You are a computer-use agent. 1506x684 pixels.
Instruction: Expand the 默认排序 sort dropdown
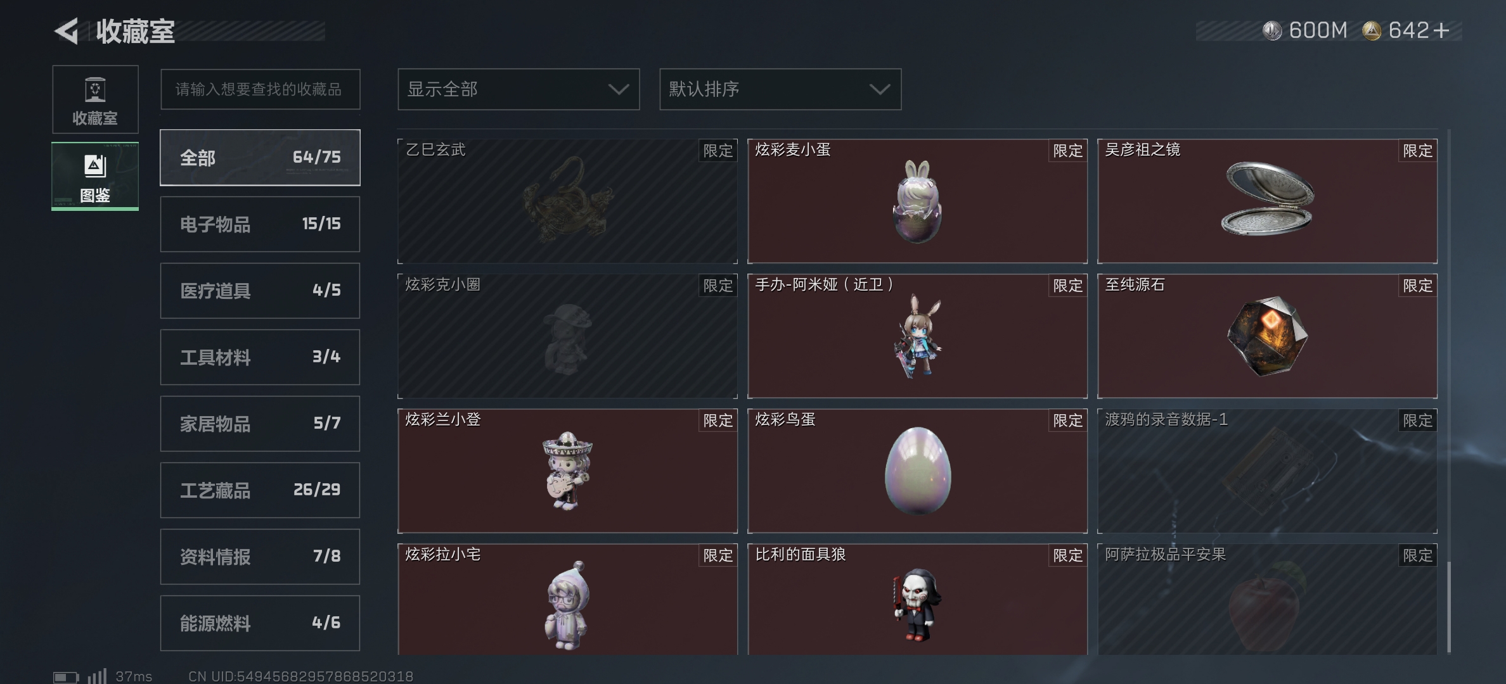click(780, 89)
